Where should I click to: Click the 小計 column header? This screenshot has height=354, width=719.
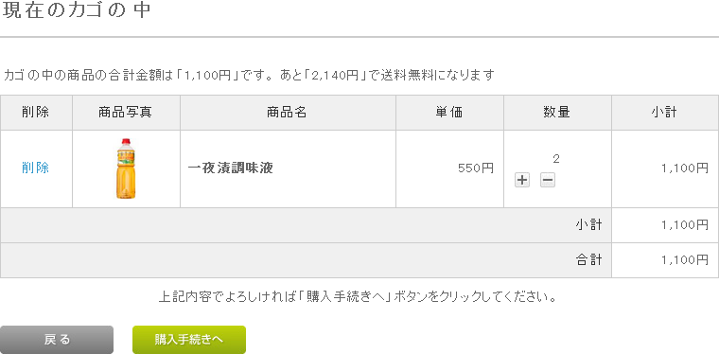click(x=665, y=113)
